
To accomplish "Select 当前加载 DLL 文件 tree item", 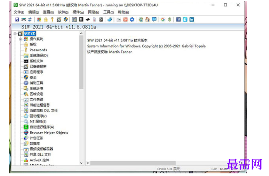I will coord(44,110).
